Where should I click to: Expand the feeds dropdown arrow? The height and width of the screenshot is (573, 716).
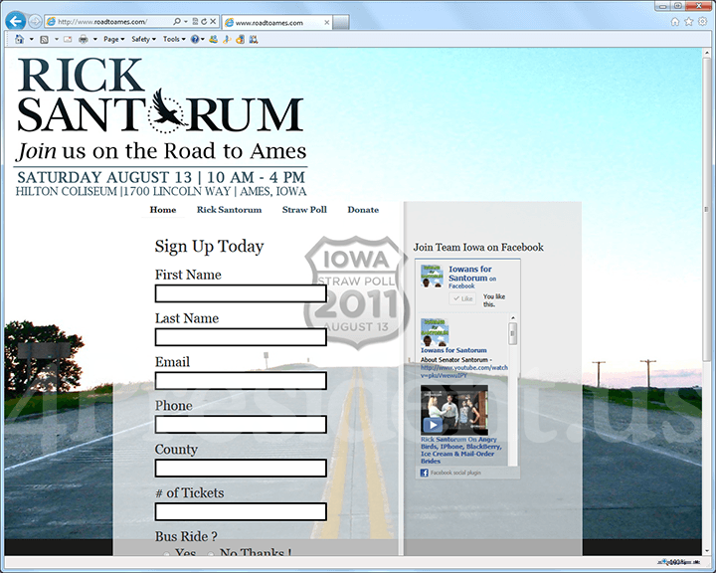[57, 40]
